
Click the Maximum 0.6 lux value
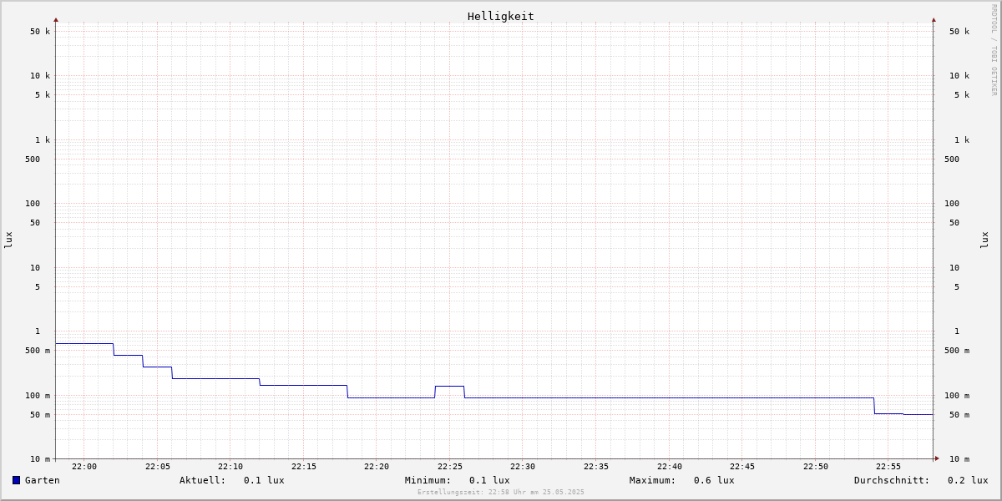[714, 480]
